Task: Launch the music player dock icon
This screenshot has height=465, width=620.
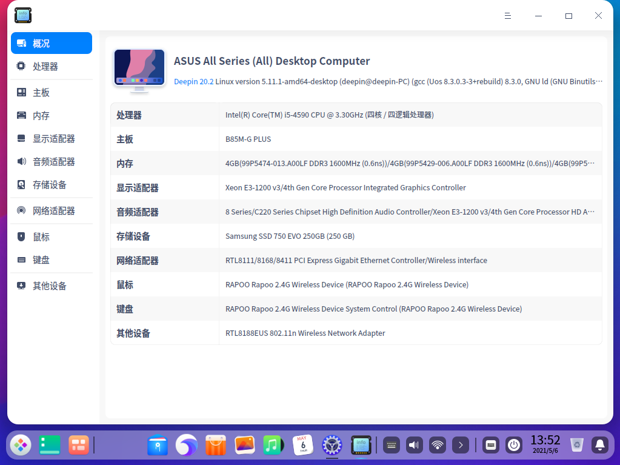Action: (x=273, y=445)
